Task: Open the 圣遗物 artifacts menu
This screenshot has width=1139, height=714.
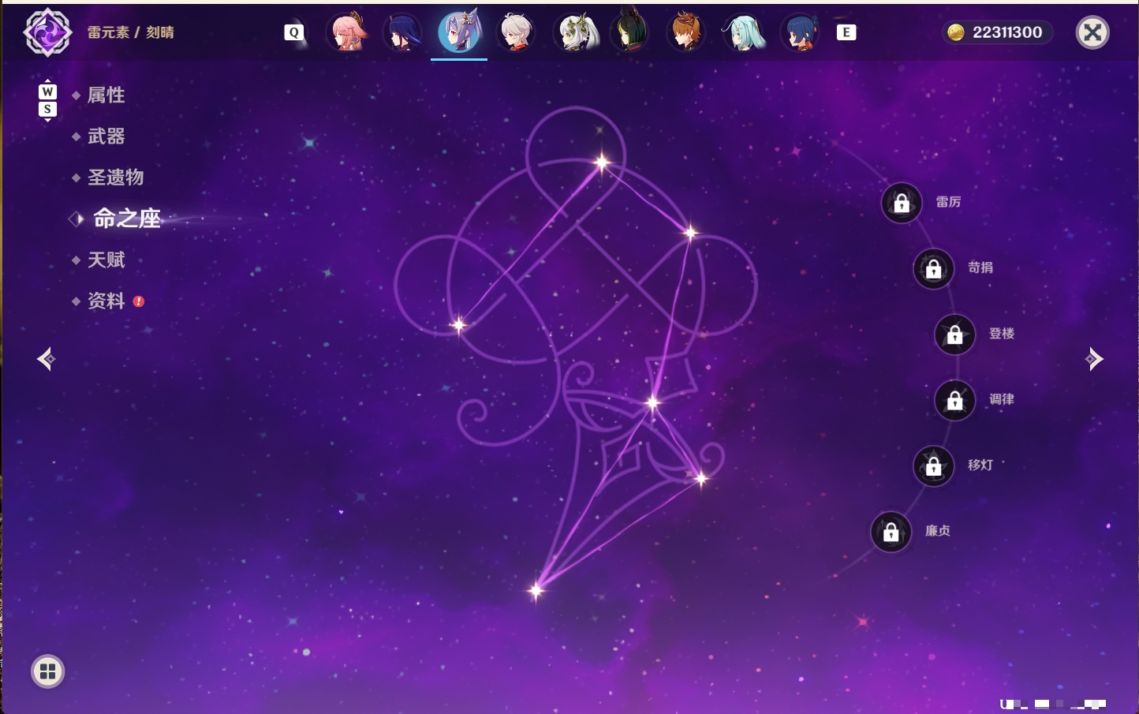Action: tap(116, 178)
